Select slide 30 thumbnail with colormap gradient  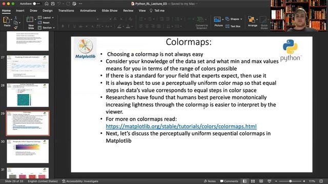click(x=28, y=151)
